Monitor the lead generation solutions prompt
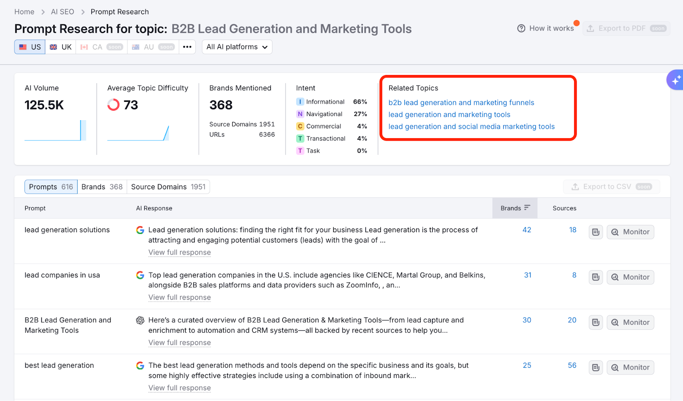 (630, 232)
